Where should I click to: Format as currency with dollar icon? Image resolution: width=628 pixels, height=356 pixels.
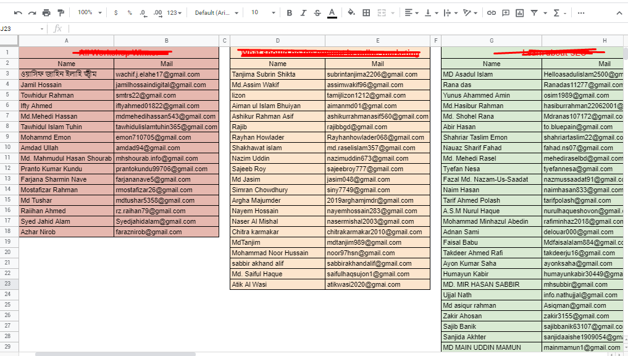click(x=115, y=13)
